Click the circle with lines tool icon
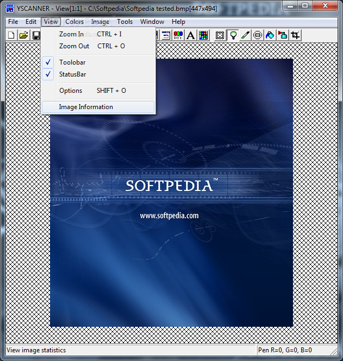The width and height of the screenshot is (343, 361). 258,35
